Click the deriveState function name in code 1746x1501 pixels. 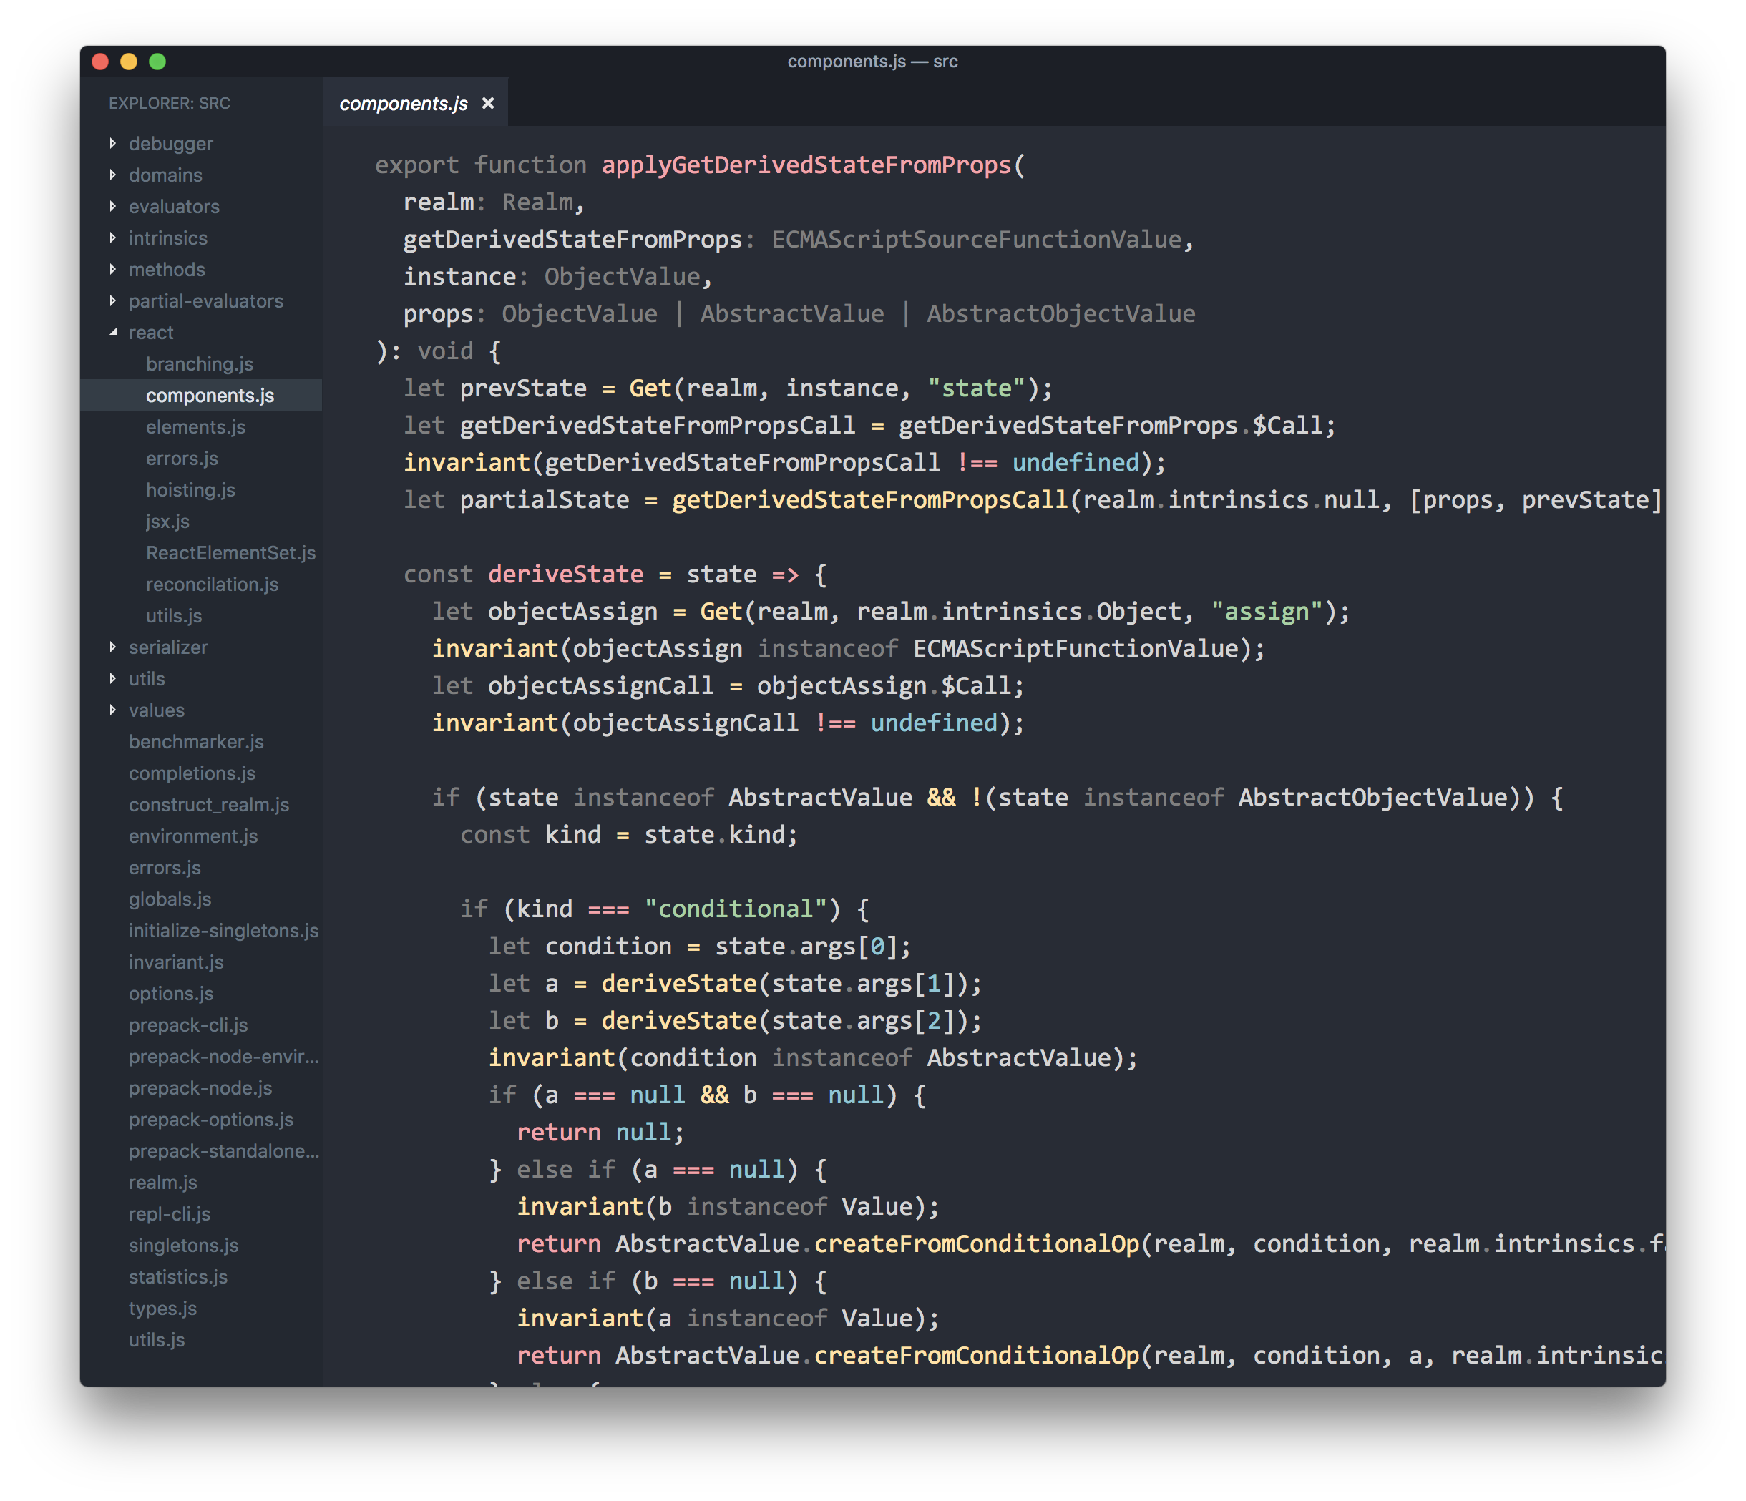point(565,575)
